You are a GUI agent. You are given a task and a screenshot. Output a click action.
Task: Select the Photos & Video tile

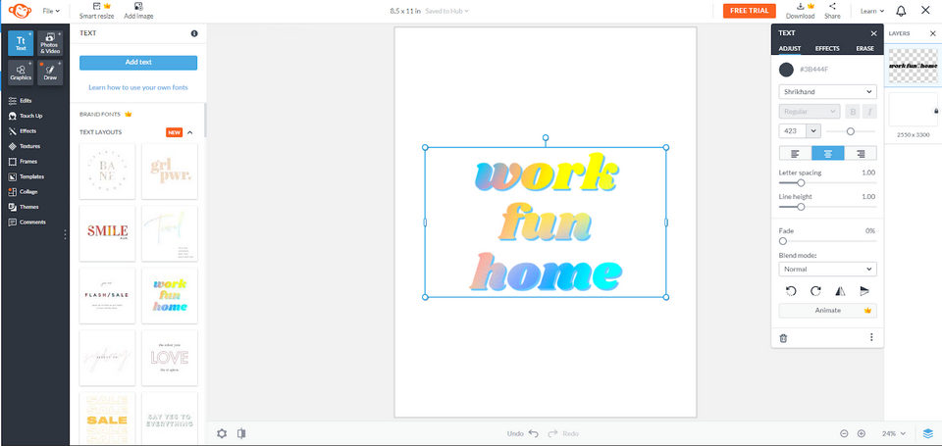[x=50, y=43]
